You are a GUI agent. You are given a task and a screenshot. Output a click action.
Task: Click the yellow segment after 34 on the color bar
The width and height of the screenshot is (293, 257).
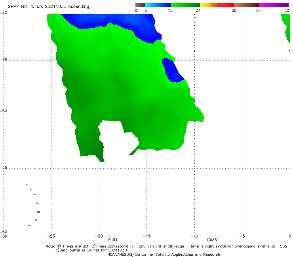205,5
